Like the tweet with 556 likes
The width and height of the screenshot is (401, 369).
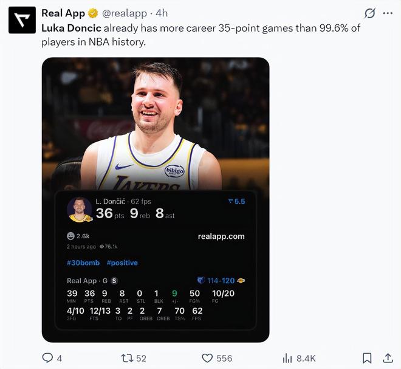click(x=207, y=357)
